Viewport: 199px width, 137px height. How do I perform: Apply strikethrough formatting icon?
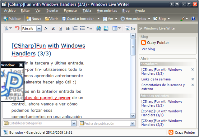pyautogui.click(x=68, y=28)
